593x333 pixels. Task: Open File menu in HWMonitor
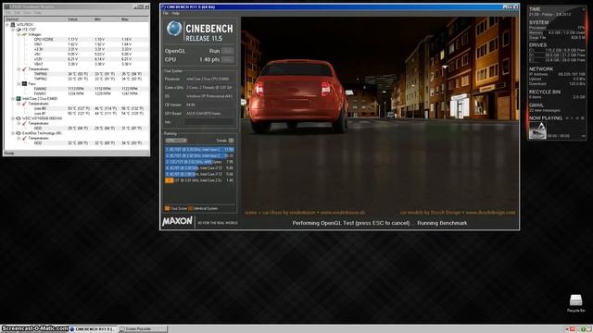point(7,13)
